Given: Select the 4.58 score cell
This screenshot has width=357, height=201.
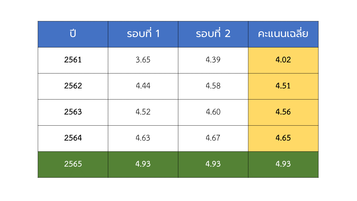Looking at the screenshot, I should [213, 86].
